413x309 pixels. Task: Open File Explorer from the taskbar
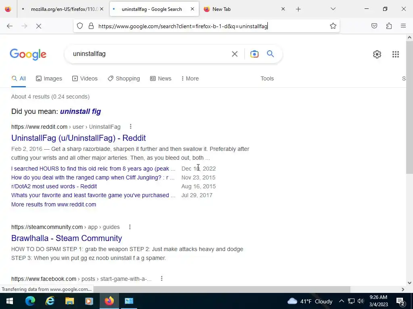pos(69,301)
